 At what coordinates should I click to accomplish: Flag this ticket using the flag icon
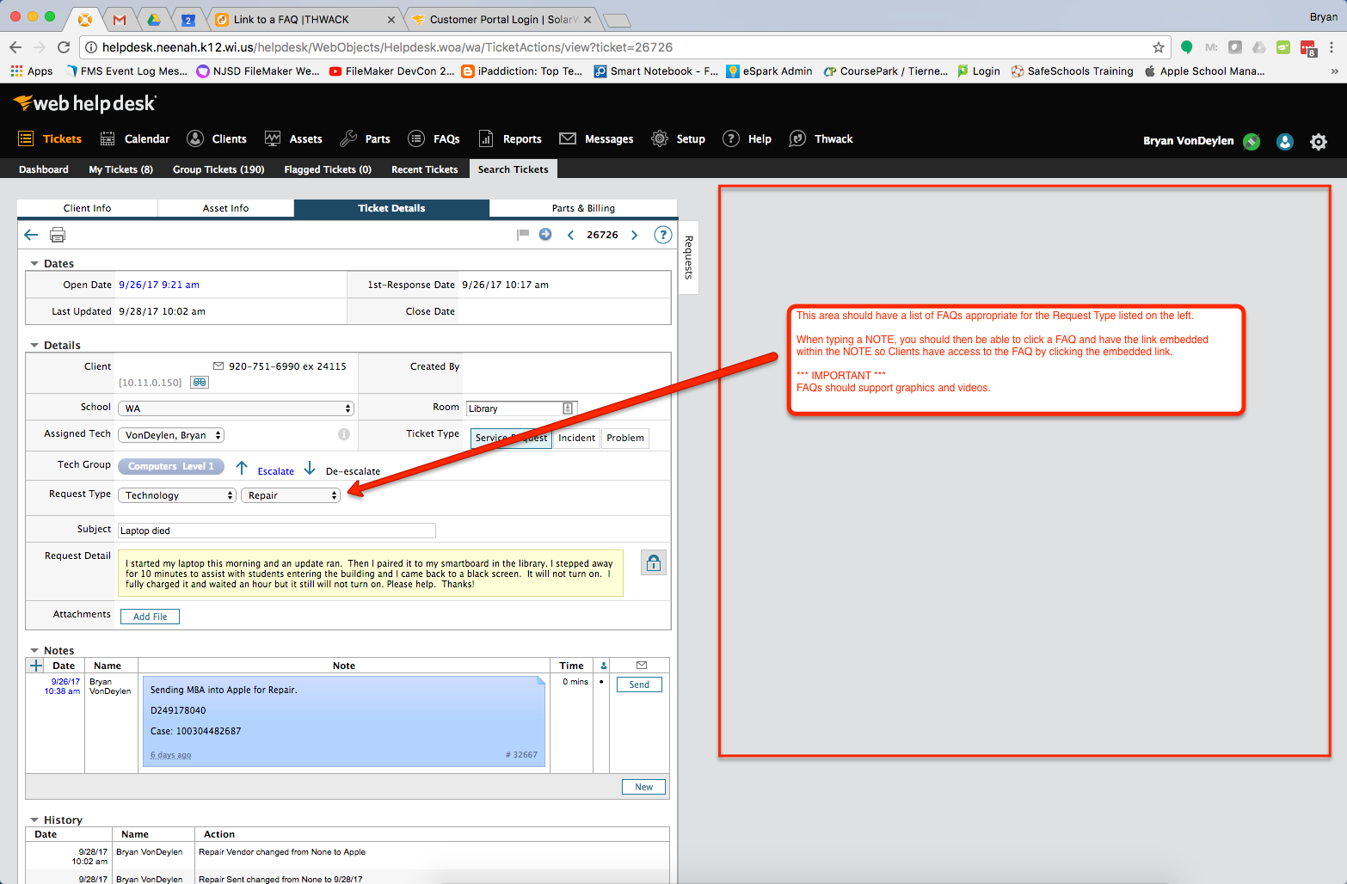coord(523,234)
